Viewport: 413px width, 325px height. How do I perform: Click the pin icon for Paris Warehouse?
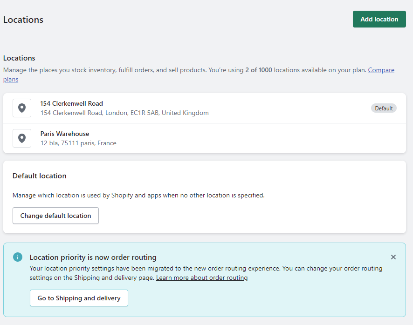(x=22, y=138)
